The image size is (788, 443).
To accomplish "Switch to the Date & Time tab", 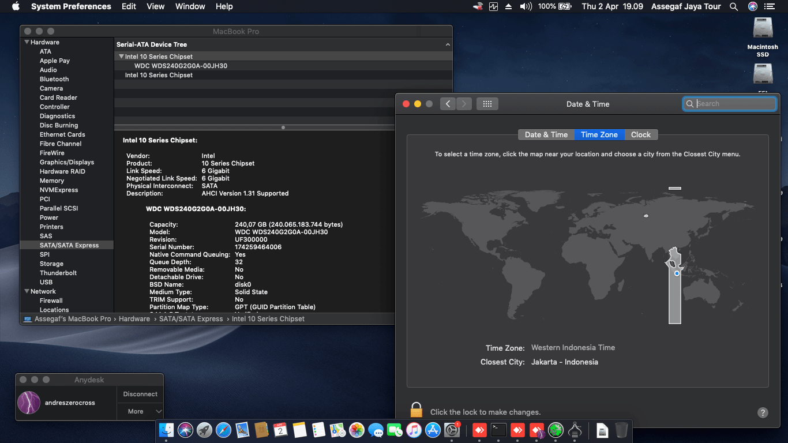I will point(546,134).
